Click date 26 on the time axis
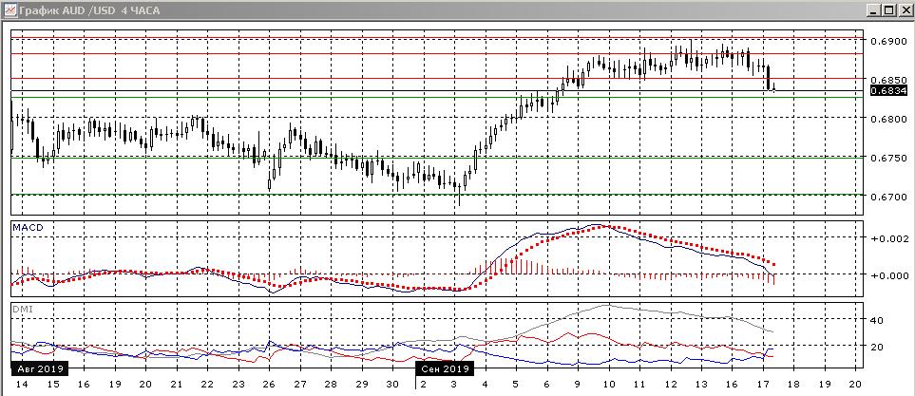 [269, 384]
